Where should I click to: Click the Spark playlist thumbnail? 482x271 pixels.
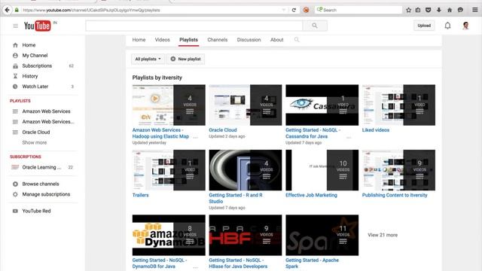pyautogui.click(x=322, y=235)
